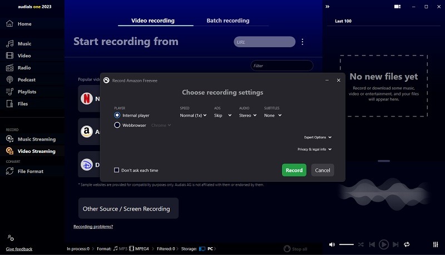Click the MP3 audio format in status bar
Image resolution: width=445 pixels, height=255 pixels.
pyautogui.click(x=120, y=249)
